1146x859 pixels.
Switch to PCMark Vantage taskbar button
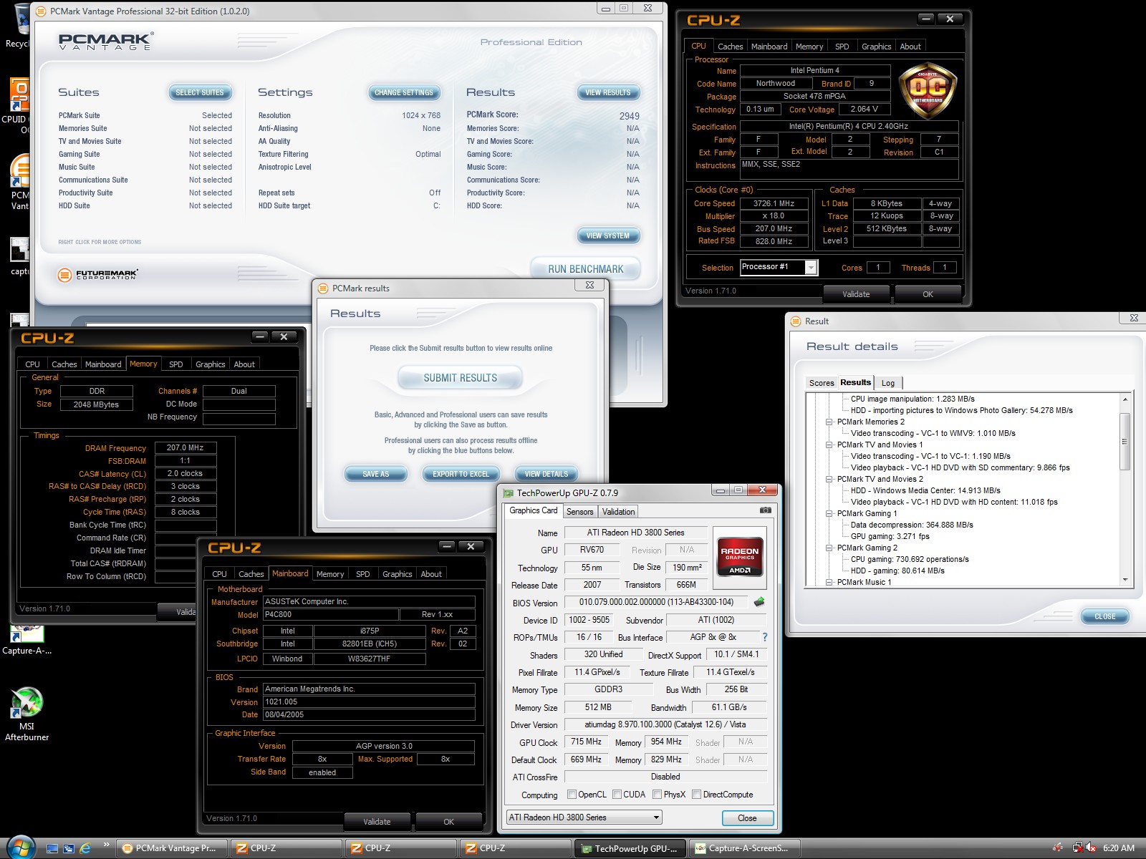[x=171, y=848]
